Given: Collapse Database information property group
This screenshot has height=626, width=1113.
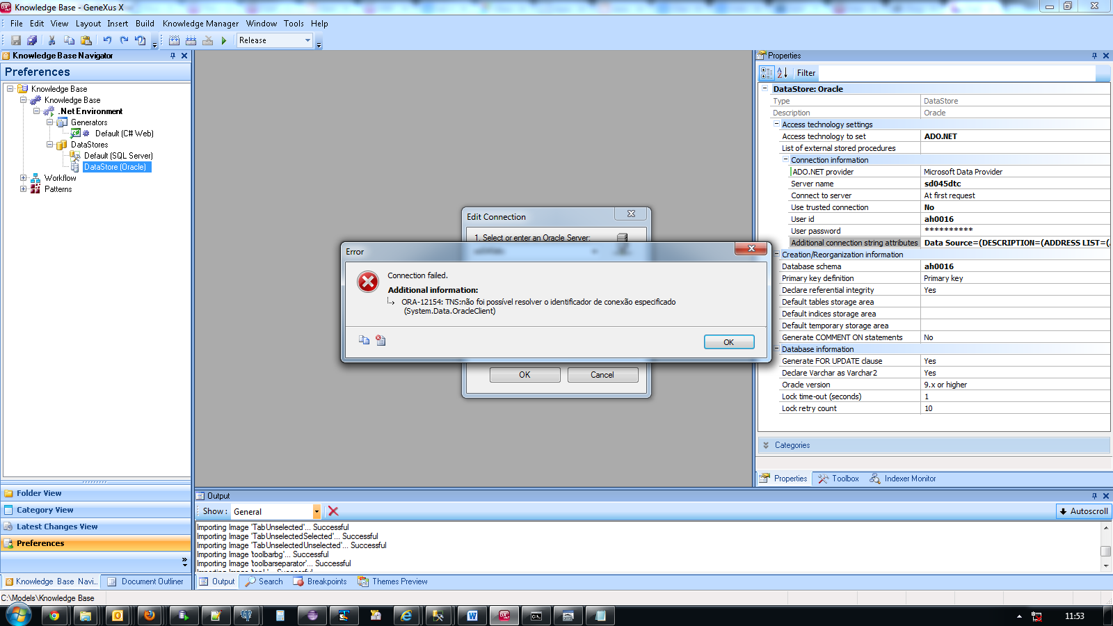Looking at the screenshot, I should tap(776, 348).
